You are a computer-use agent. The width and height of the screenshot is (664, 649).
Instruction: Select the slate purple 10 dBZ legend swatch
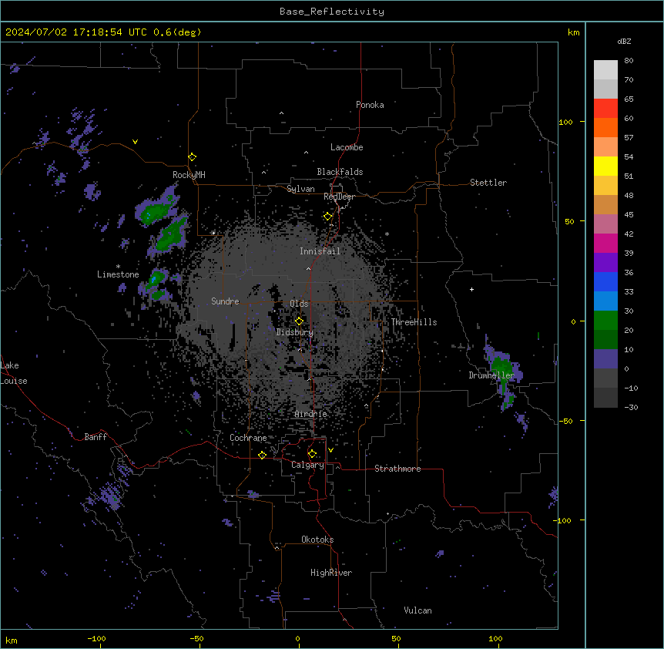(x=605, y=359)
